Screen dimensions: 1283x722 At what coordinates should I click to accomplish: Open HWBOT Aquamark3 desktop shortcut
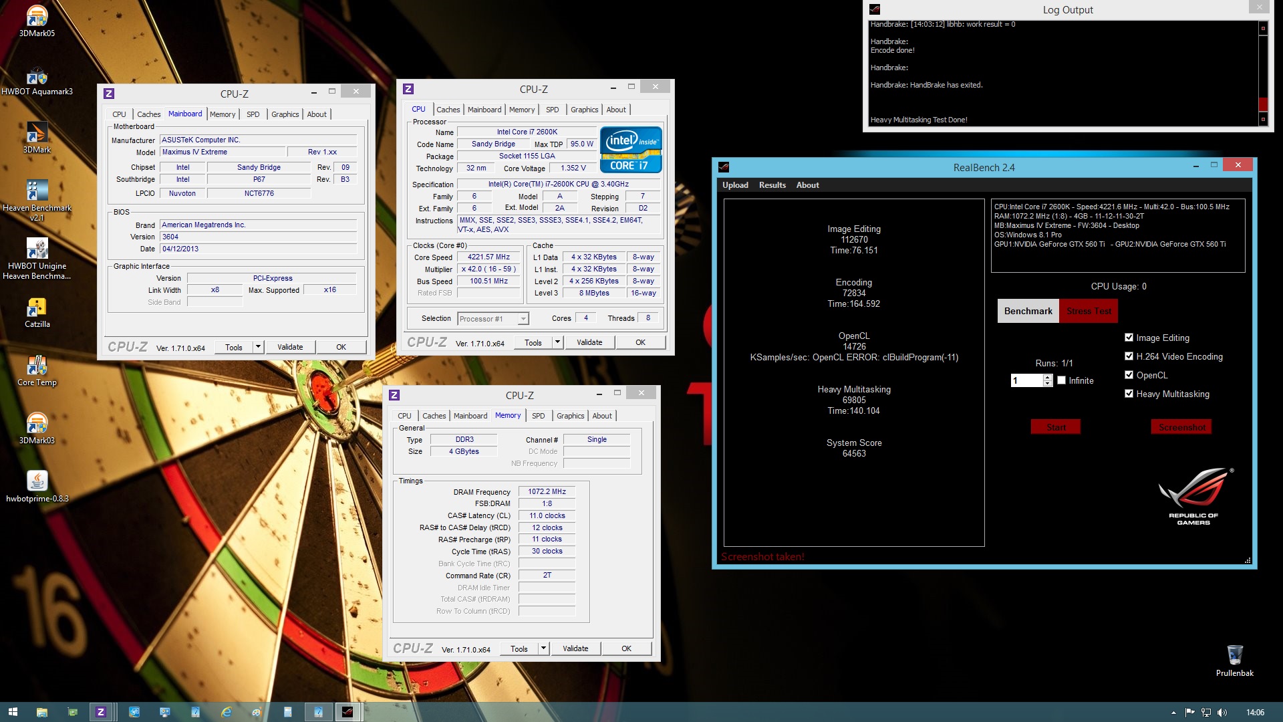point(37,81)
